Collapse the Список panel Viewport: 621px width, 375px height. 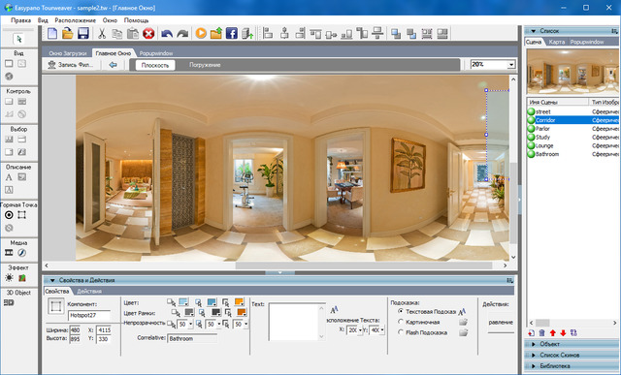(x=534, y=31)
